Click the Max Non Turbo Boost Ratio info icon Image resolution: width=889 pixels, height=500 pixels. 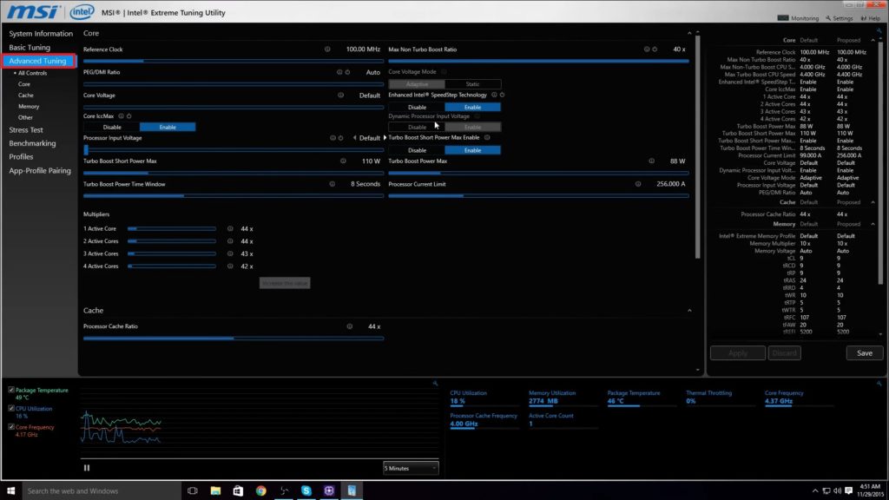pos(646,49)
